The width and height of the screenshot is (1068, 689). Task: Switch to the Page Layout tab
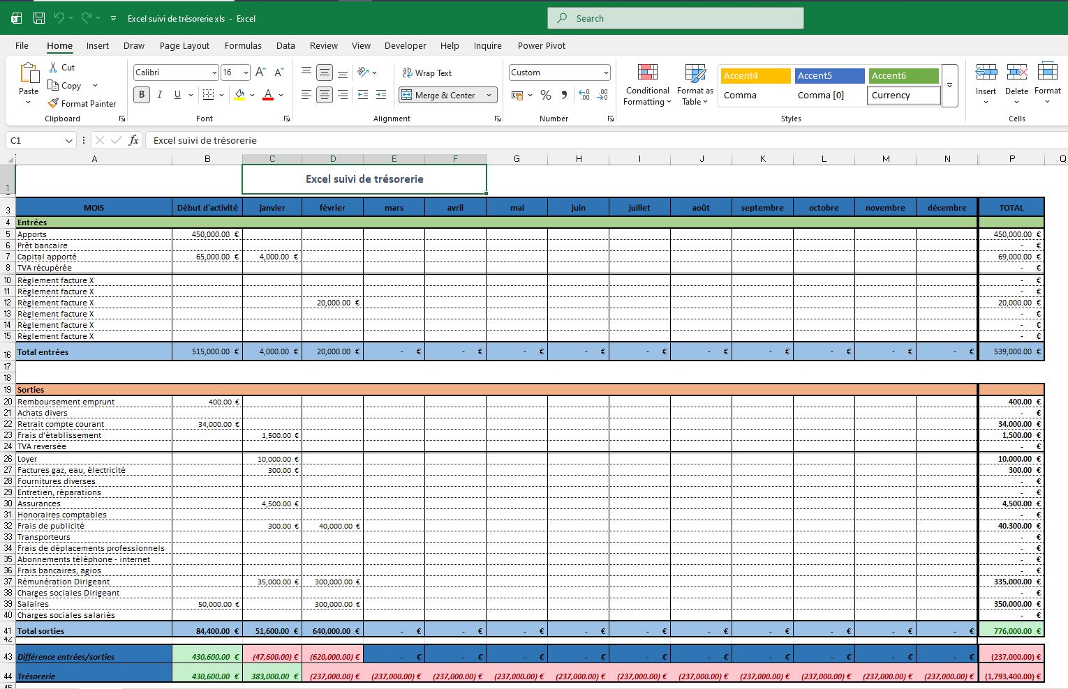click(x=184, y=45)
